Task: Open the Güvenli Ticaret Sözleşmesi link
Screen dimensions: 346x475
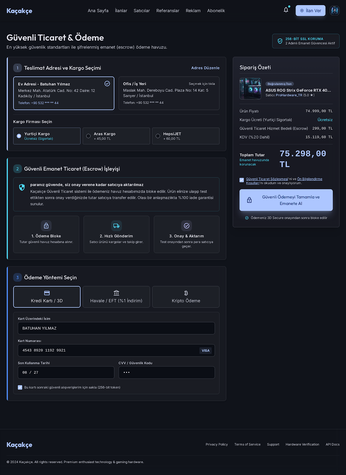Action: tap(267, 179)
